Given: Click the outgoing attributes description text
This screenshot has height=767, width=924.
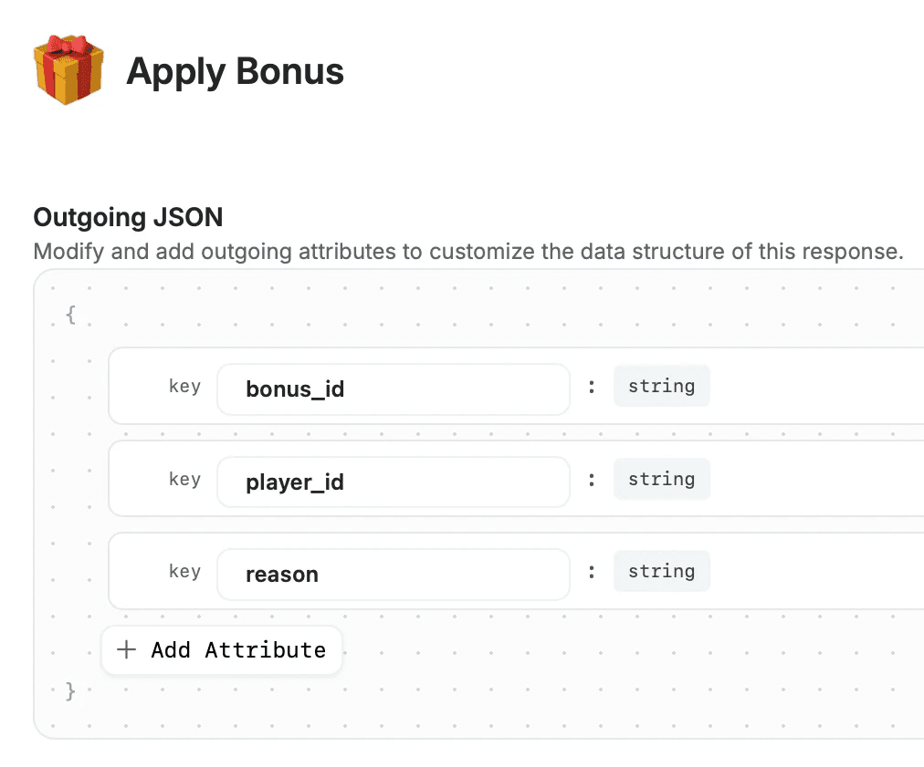Looking at the screenshot, I should tap(467, 251).
